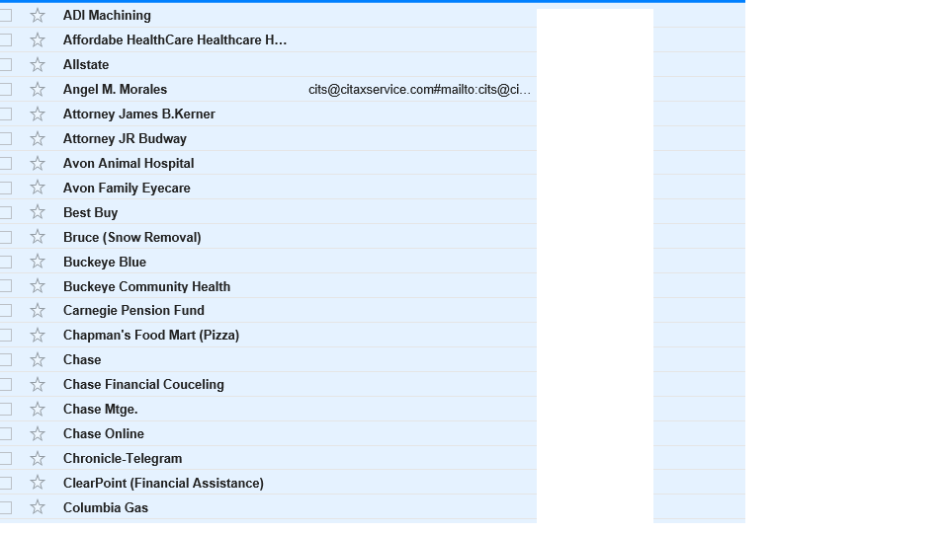The width and height of the screenshot is (949, 533).
Task: Open the plain Chase contact name
Action: pos(82,359)
